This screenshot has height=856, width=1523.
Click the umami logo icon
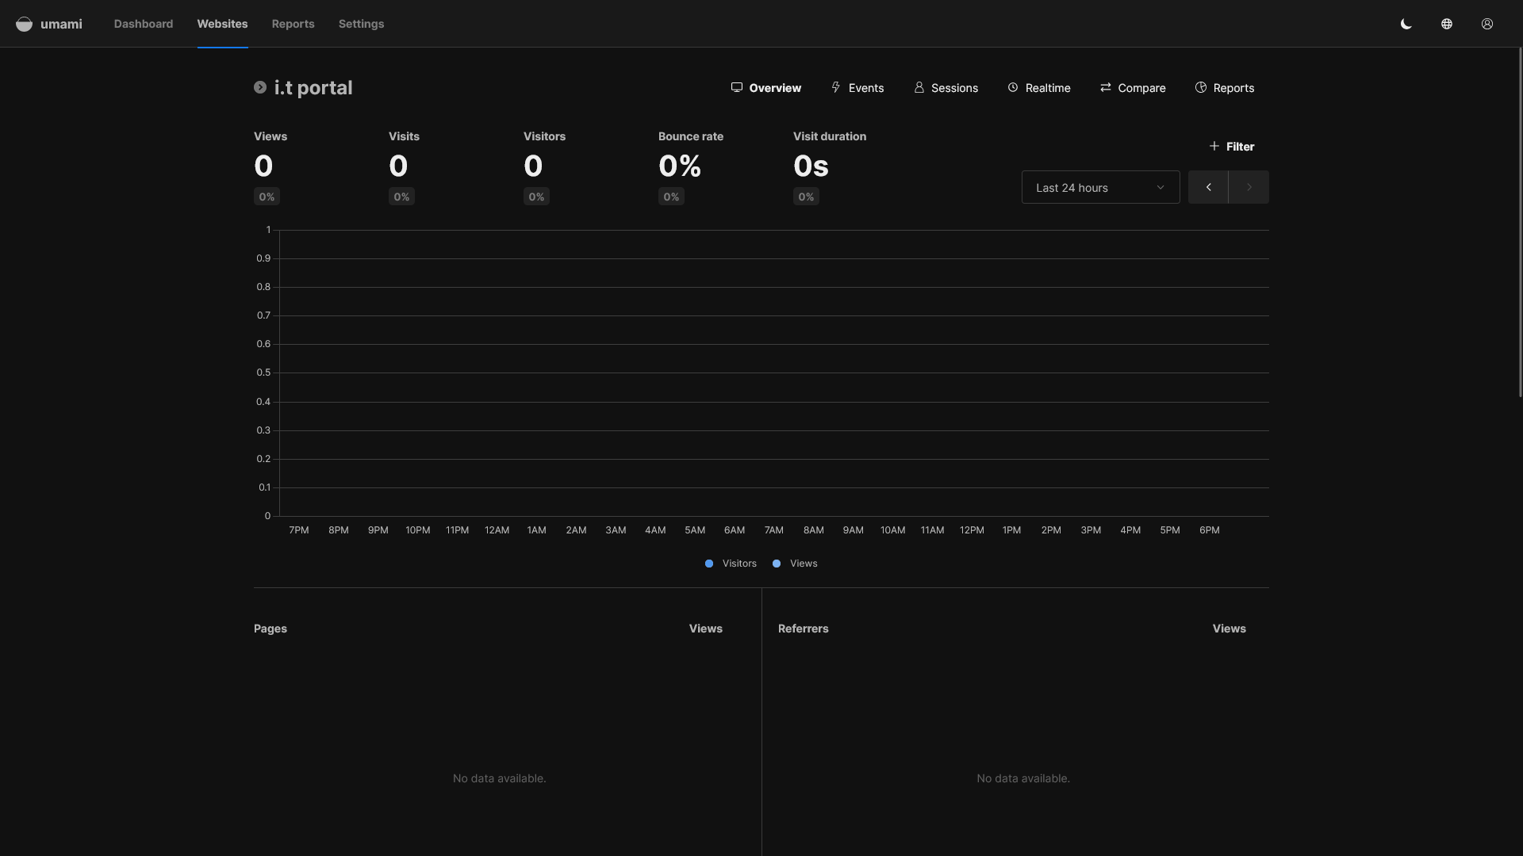25,24
